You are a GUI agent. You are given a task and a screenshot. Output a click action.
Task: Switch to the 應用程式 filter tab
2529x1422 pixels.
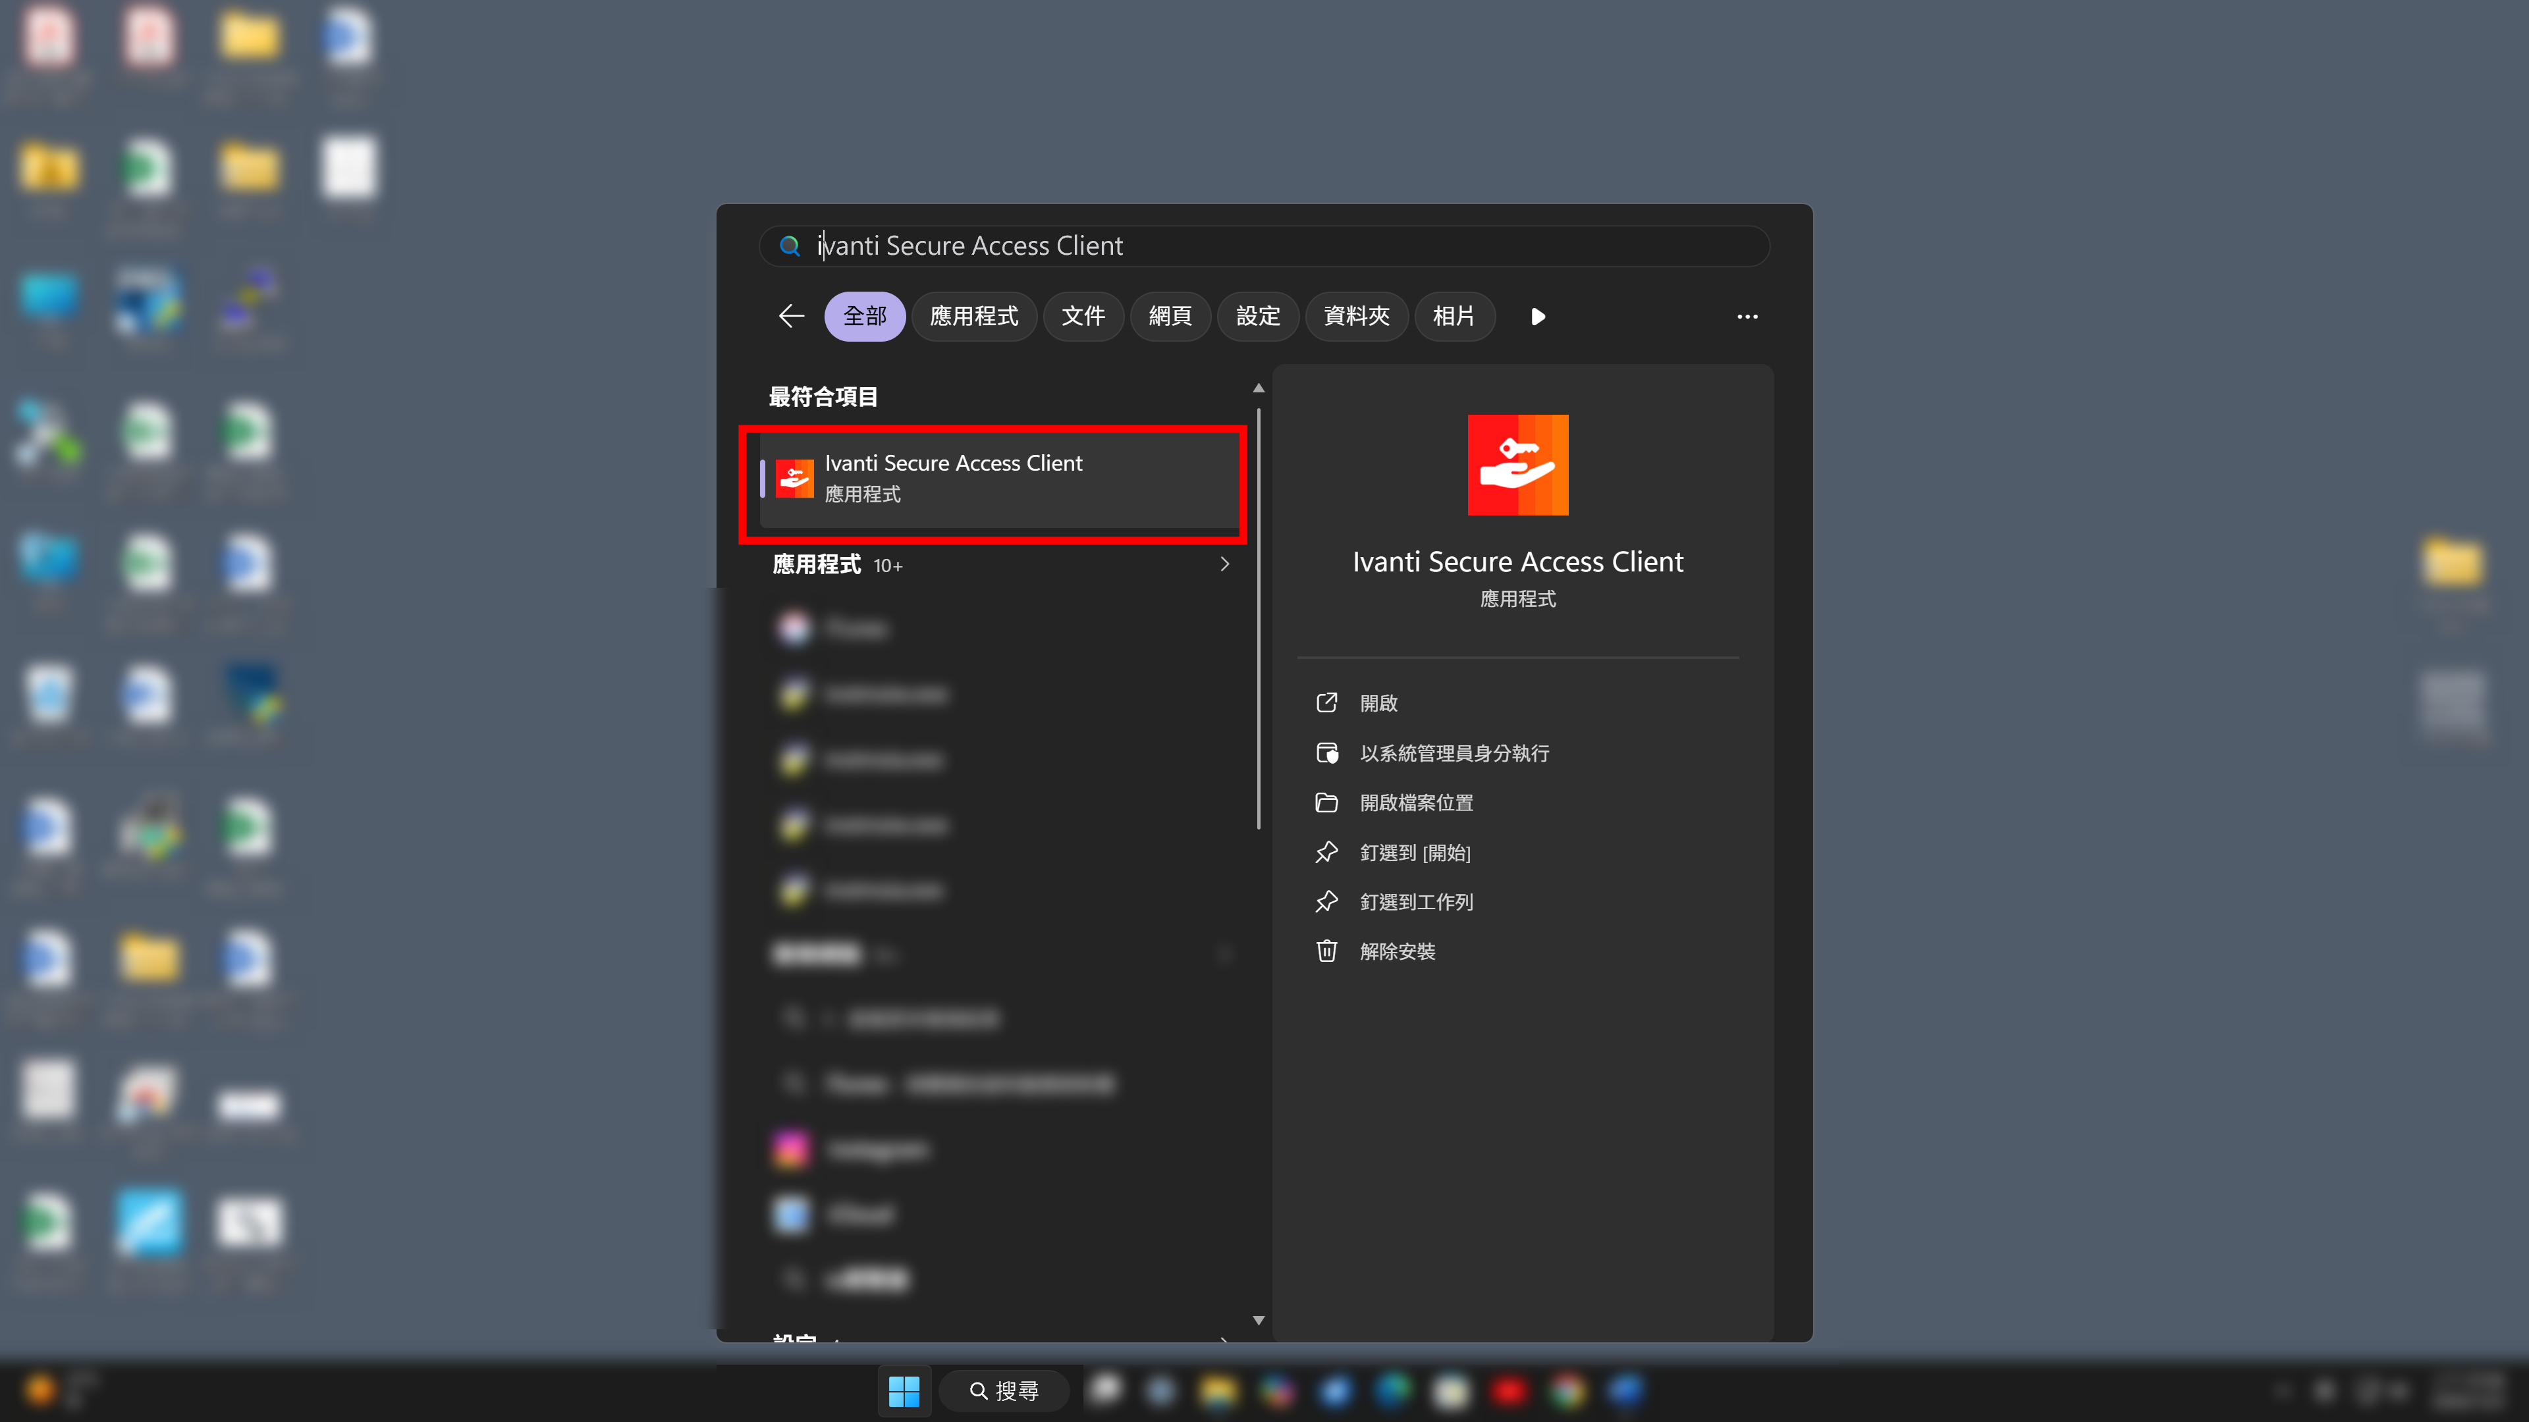click(x=973, y=316)
